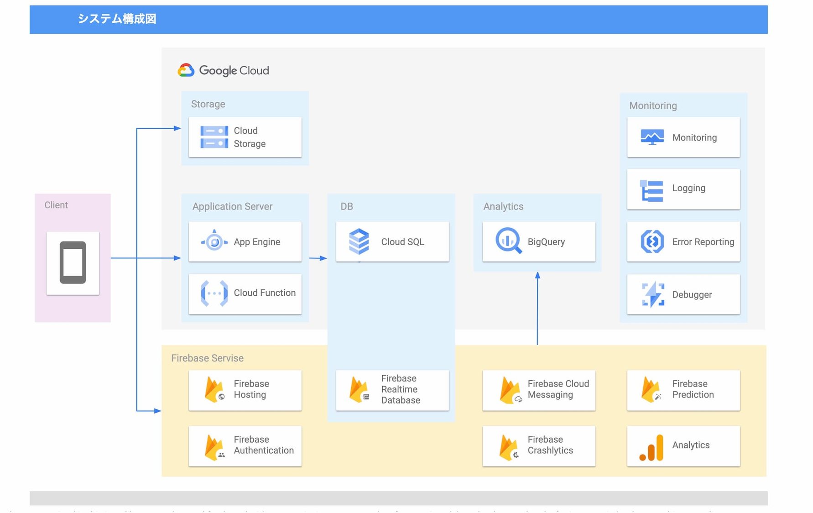This screenshot has width=813, height=513.
Task: Click the 'DB' group heading
Action: [347, 206]
